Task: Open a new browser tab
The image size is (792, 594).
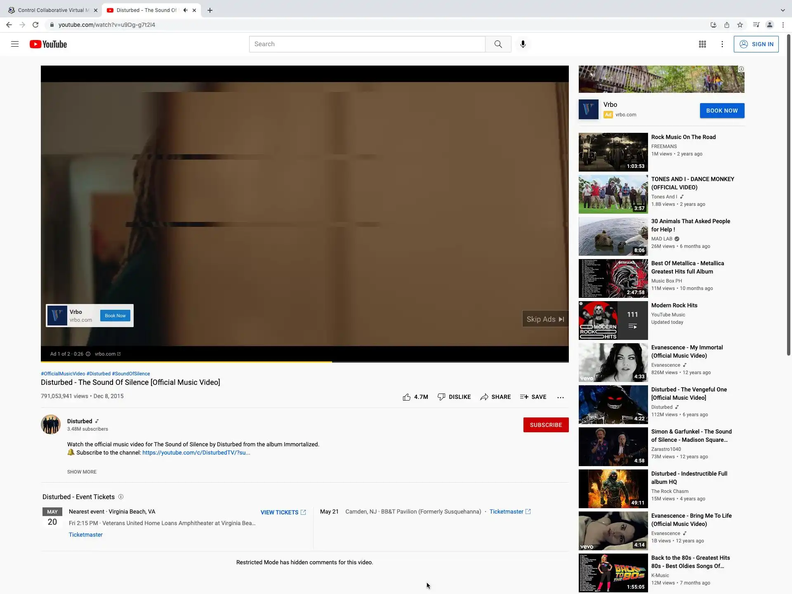Action: tap(210, 10)
